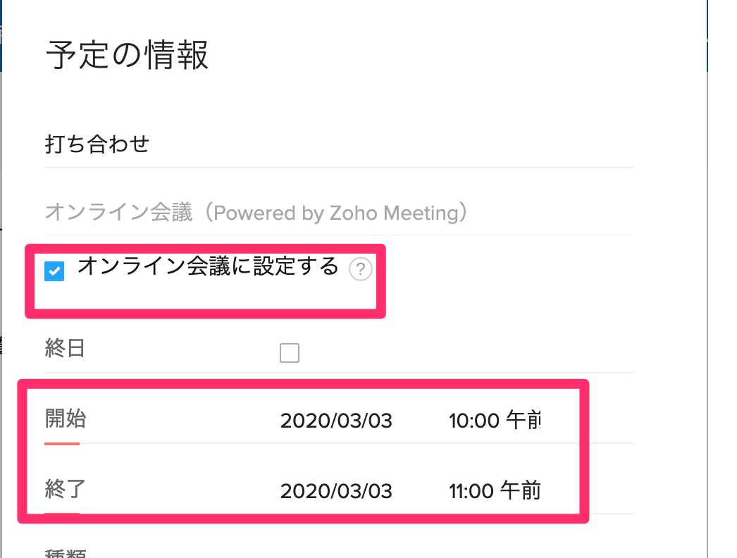Screen dimensions: 737x558
Task: Enable the 終日 all-day checkbox
Action: (x=290, y=352)
